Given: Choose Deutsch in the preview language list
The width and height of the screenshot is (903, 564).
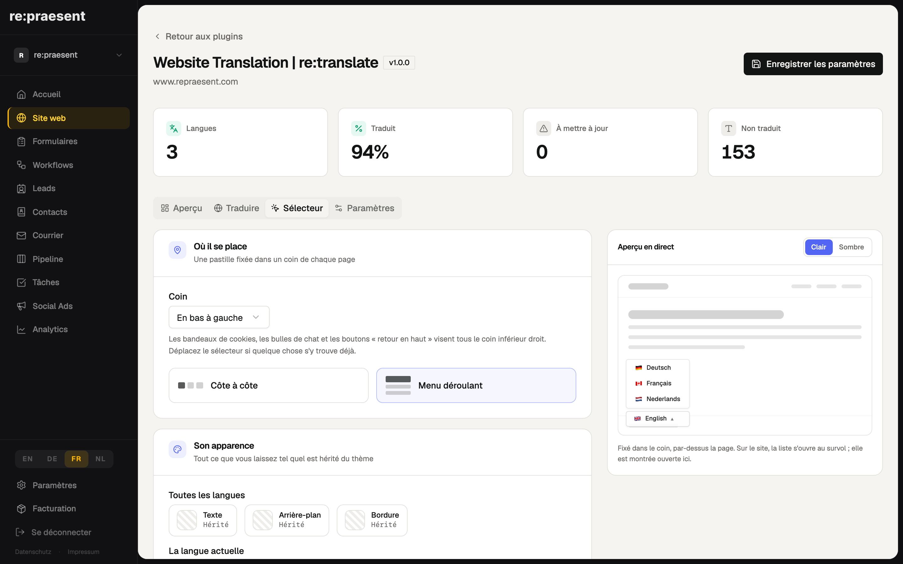Looking at the screenshot, I should pos(657,368).
